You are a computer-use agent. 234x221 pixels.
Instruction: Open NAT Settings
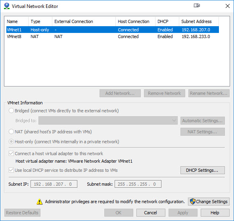203,132
